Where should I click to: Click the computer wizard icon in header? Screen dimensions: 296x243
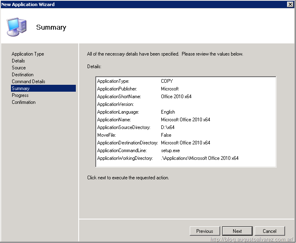[x=17, y=27]
